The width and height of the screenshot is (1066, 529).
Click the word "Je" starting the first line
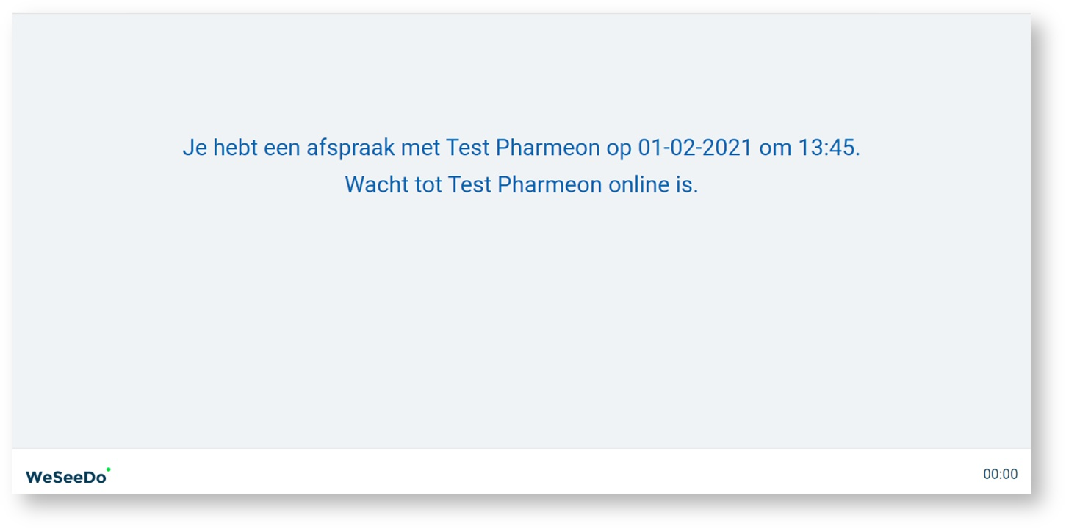[195, 148]
